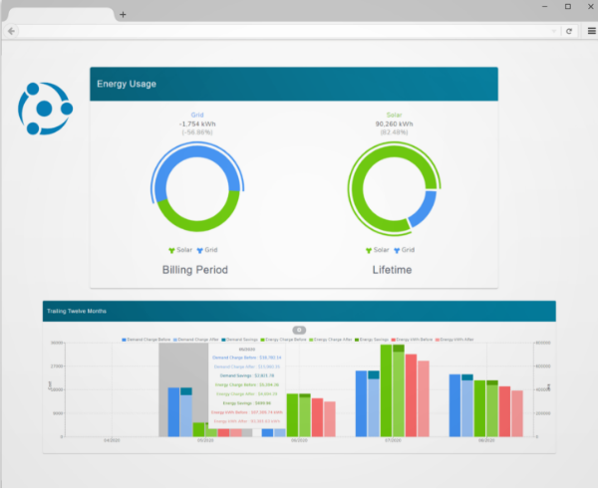Click the chart settings button above legend
Image resolution: width=598 pixels, height=489 pixels.
pyautogui.click(x=299, y=330)
